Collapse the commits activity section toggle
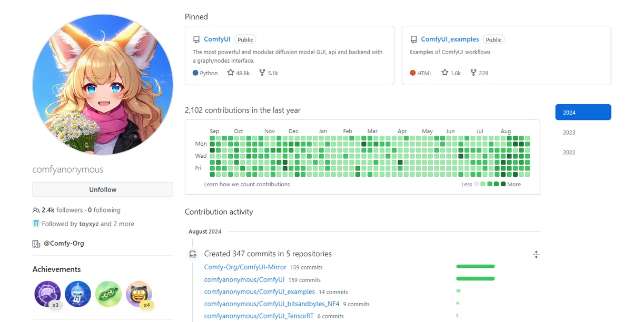632x322 pixels. [536, 255]
